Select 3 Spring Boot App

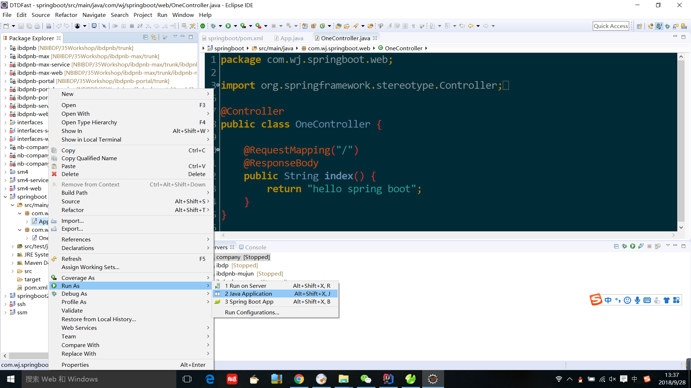tap(275, 302)
